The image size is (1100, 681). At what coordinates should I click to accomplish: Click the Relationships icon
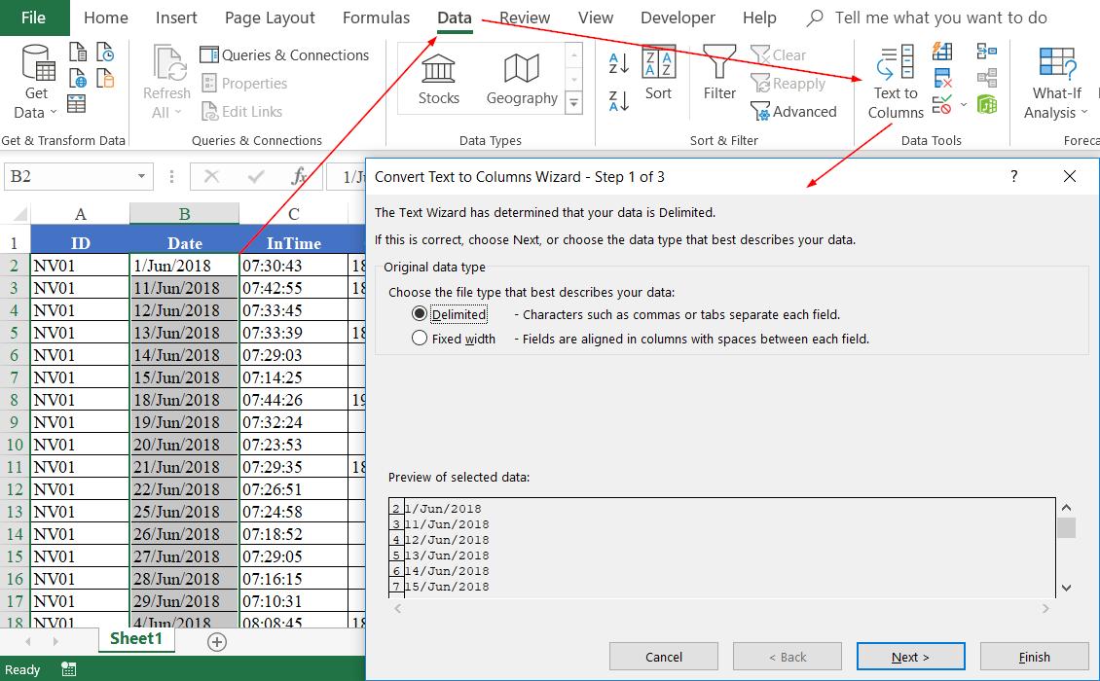[986, 78]
